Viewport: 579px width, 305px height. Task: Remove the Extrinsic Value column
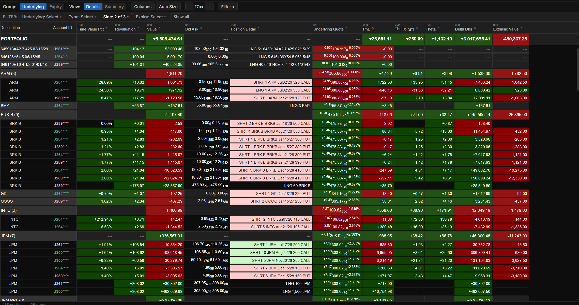(x=521, y=28)
